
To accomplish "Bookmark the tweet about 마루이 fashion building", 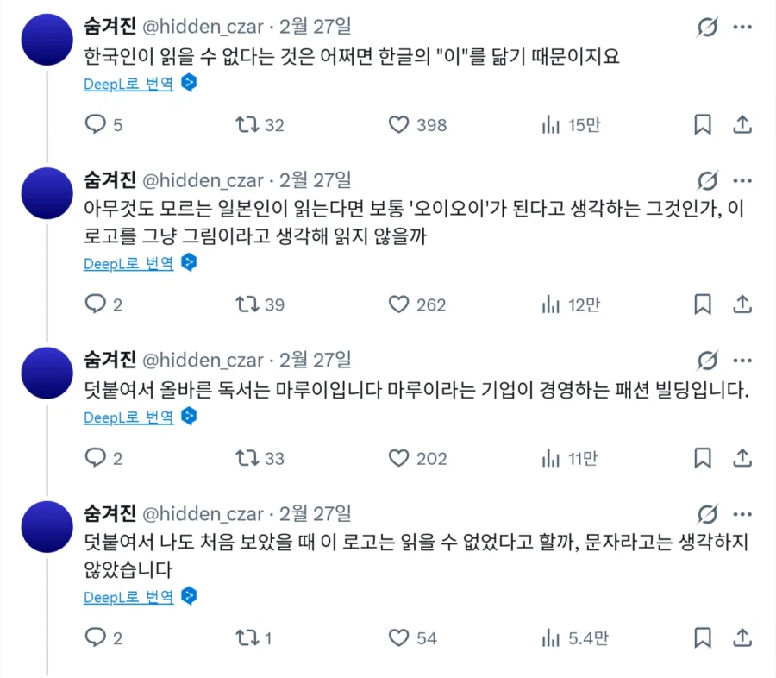I will click(x=702, y=458).
